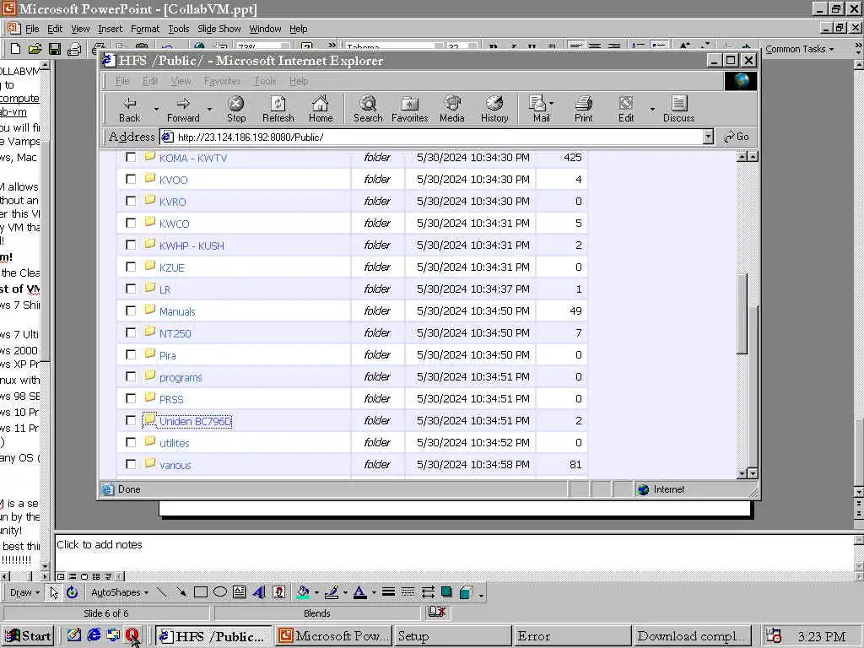The image size is (864, 648).
Task: Save the presentation in PowerPoint toolbar
Action: [54, 49]
